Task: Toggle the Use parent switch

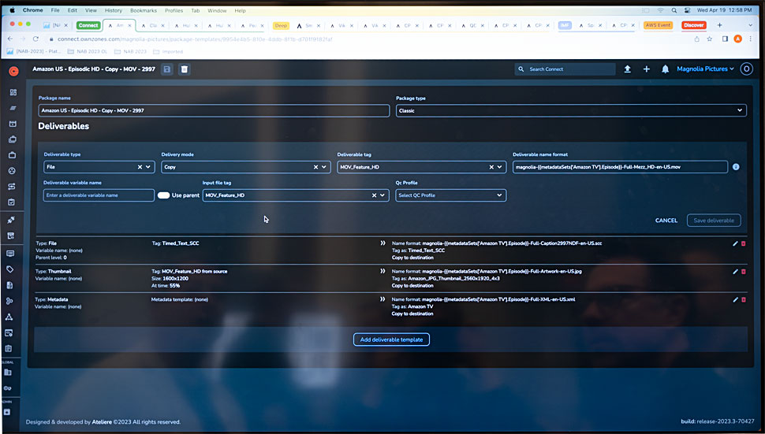Action: [x=163, y=195]
